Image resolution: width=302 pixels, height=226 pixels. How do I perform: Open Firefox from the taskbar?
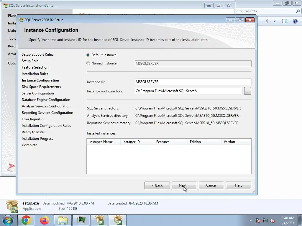pyautogui.click(x=45, y=220)
